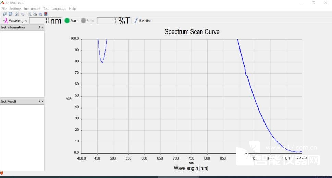This screenshot has height=178, width=332.
Task: Restore down the JP-UVN3600 window
Action: [x=313, y=3]
